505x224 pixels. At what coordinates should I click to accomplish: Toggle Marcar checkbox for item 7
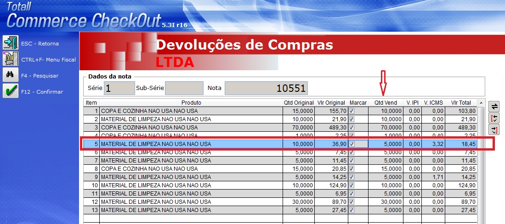coord(352,160)
